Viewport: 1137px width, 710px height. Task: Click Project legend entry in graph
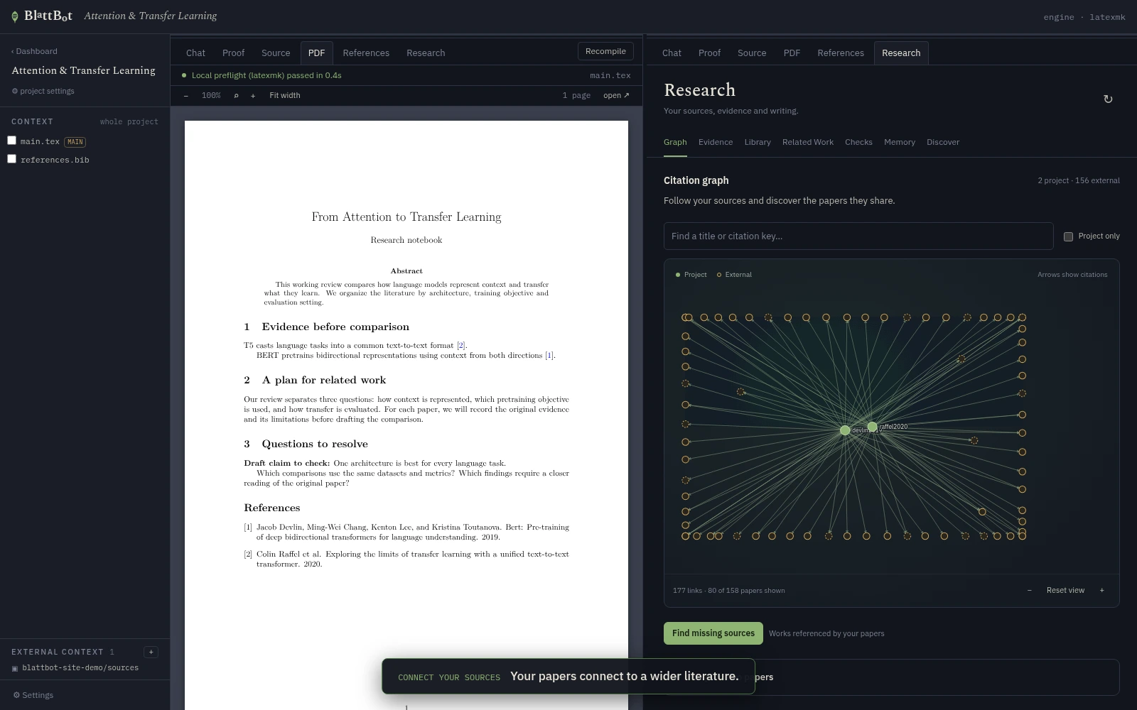[x=691, y=275]
